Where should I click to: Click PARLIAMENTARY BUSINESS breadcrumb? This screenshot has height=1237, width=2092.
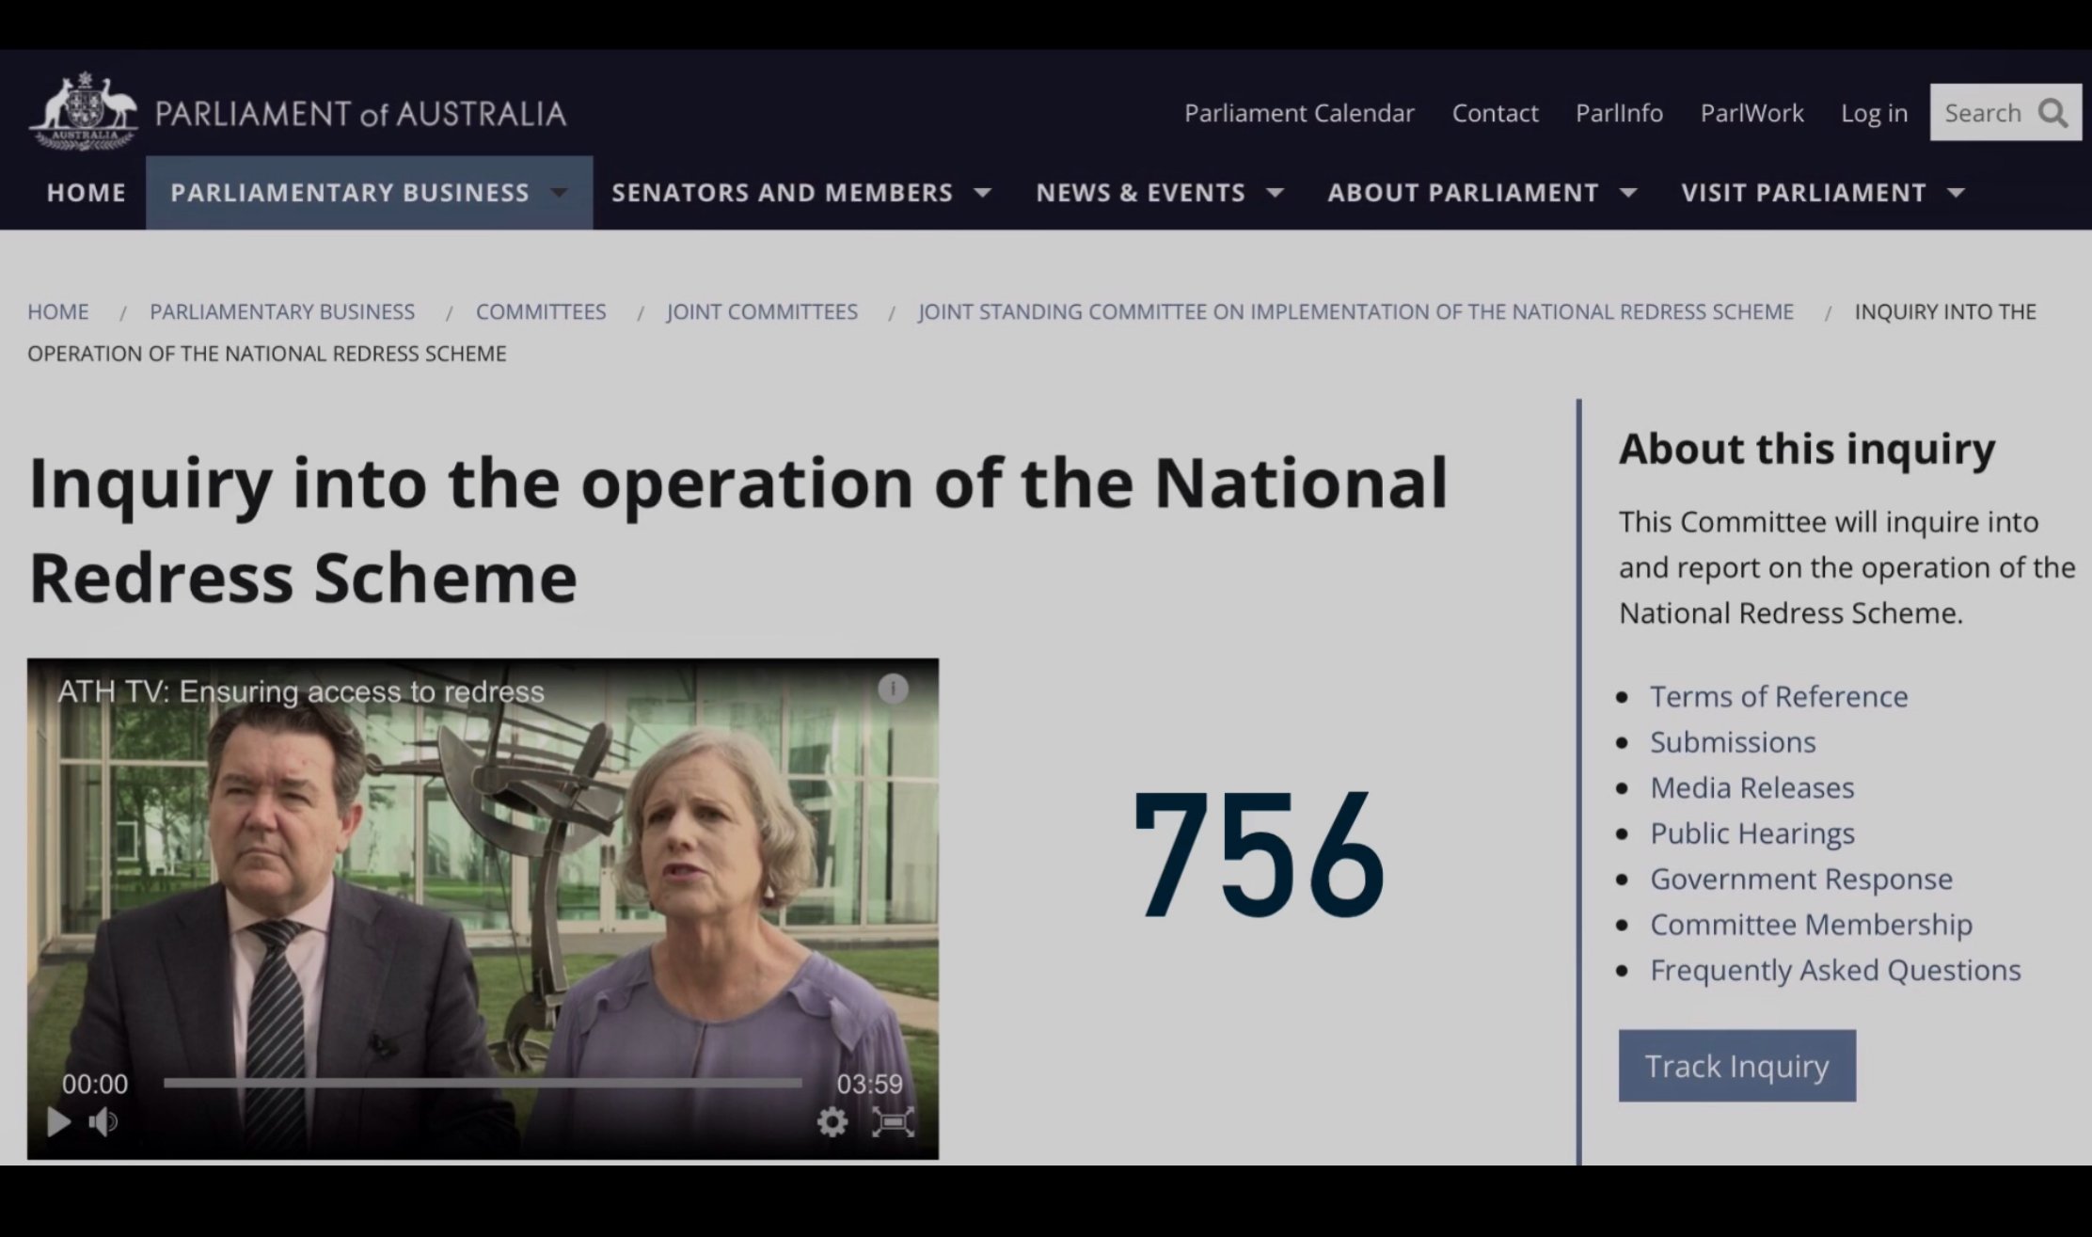[282, 311]
